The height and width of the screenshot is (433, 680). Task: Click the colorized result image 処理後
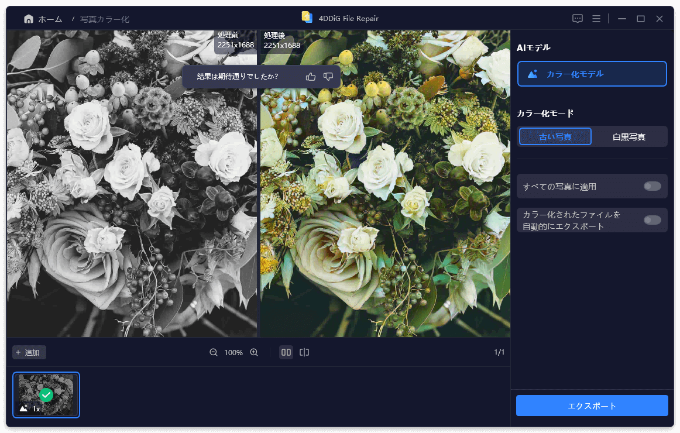(385, 184)
